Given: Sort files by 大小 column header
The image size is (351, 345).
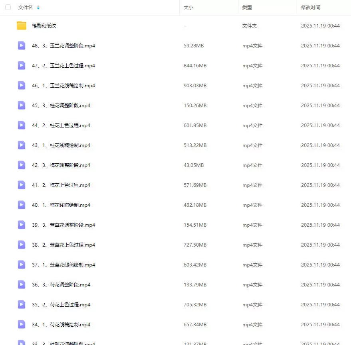Looking at the screenshot, I should [188, 8].
